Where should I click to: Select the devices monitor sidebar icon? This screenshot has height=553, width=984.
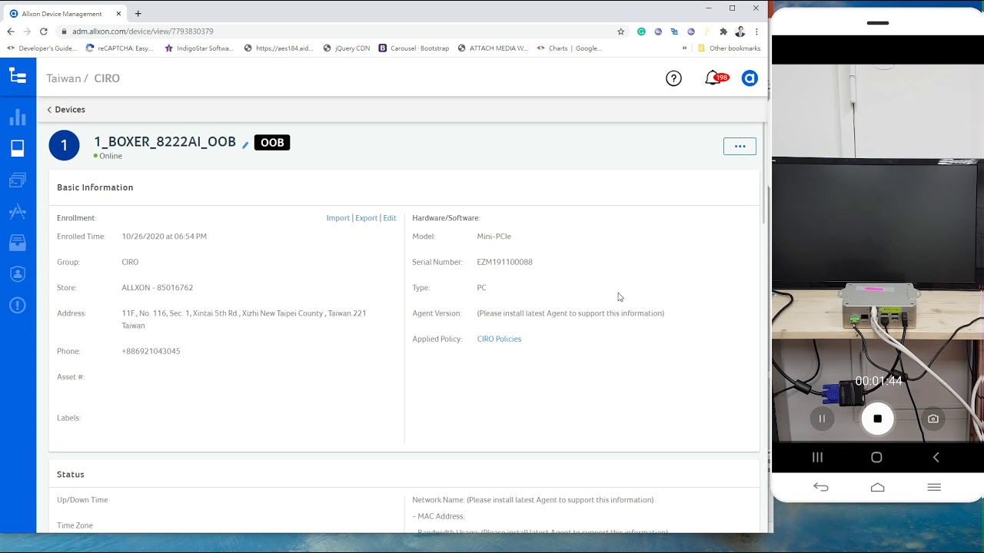pos(18,148)
